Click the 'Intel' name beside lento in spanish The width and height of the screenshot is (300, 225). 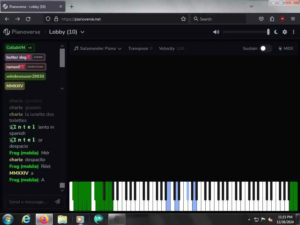(22, 127)
